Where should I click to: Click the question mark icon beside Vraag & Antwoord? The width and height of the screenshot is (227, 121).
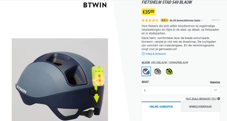(143, 54)
